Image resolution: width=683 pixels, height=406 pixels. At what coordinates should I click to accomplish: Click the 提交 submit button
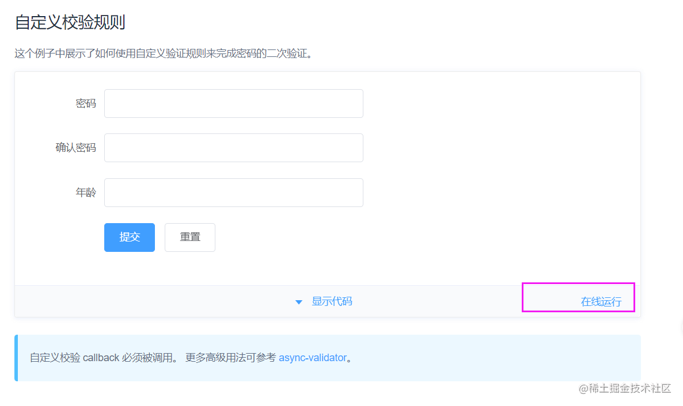pyautogui.click(x=129, y=237)
